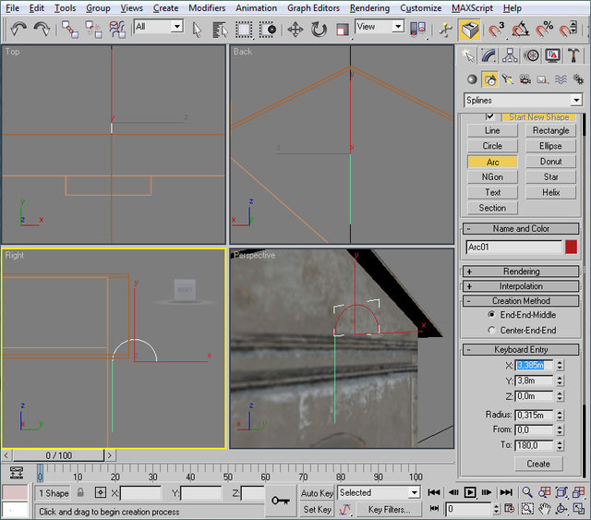Open the Graph Editors menu

coord(313,7)
